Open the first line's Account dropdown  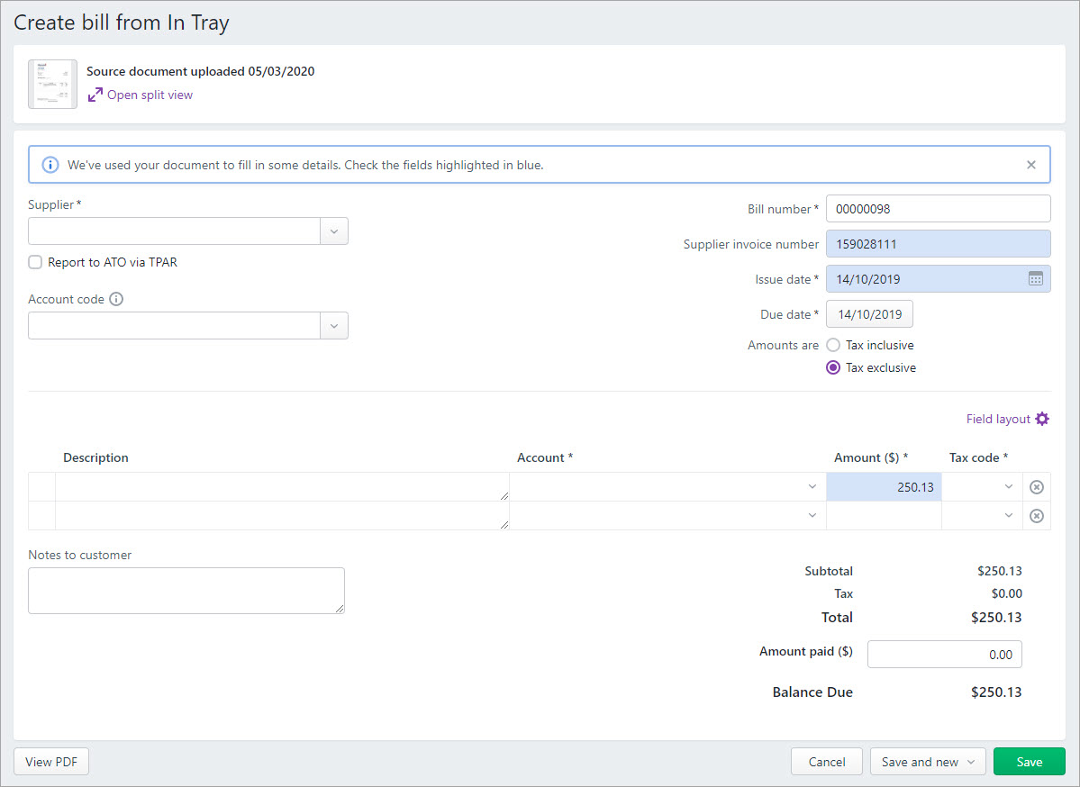pos(812,486)
